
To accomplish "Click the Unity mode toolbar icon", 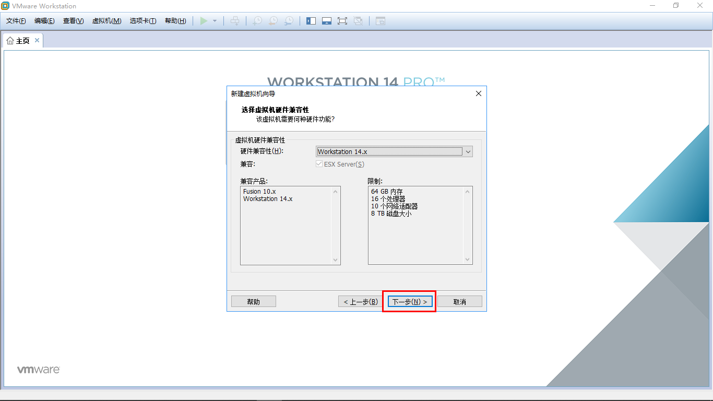I will coord(358,21).
